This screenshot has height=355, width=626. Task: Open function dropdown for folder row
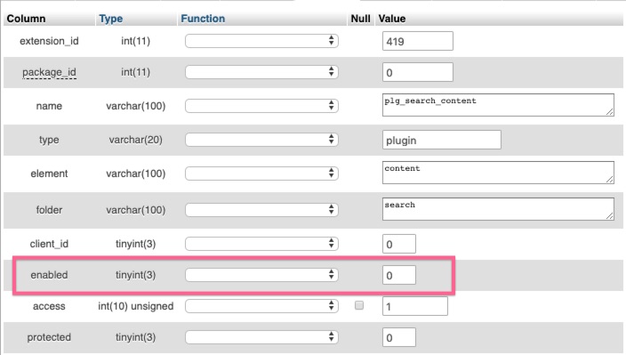click(262, 210)
